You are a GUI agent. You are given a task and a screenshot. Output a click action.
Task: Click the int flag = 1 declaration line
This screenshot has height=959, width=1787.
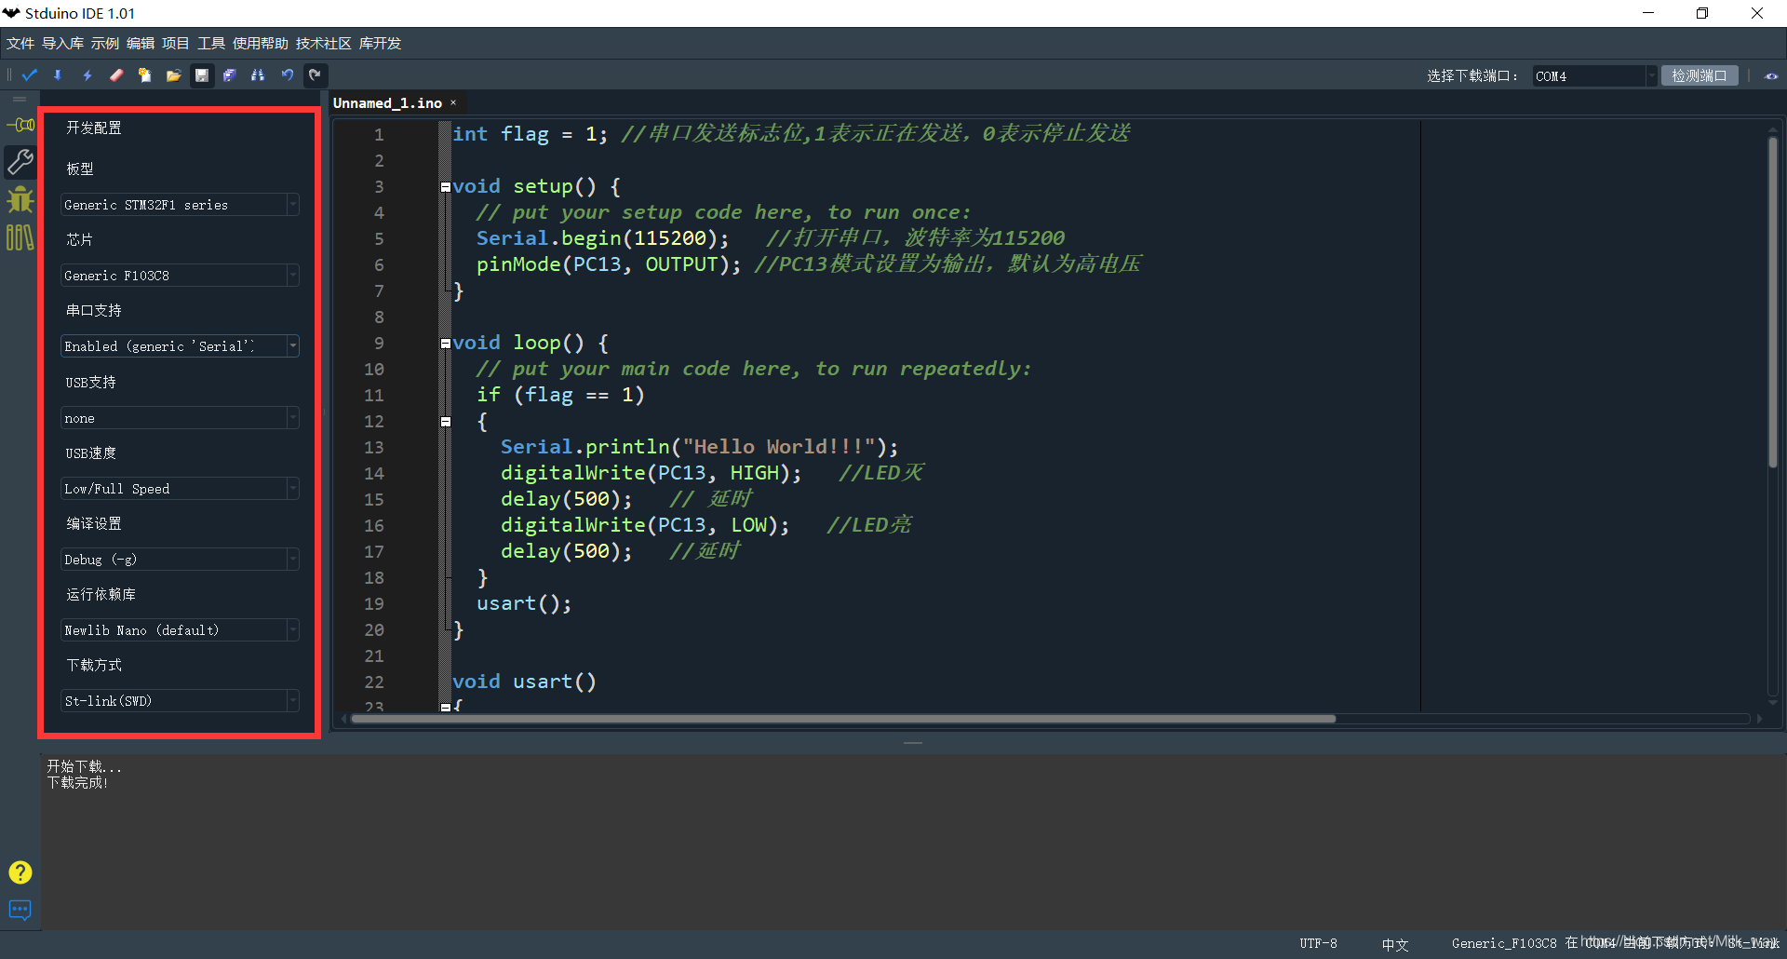(530, 134)
